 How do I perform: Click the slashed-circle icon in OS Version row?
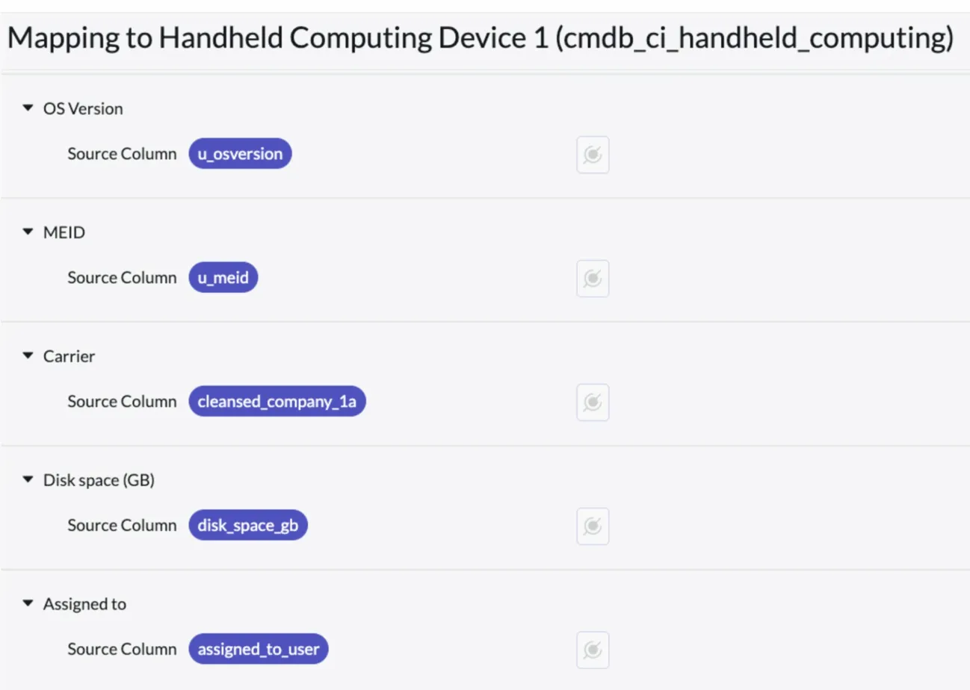click(593, 155)
